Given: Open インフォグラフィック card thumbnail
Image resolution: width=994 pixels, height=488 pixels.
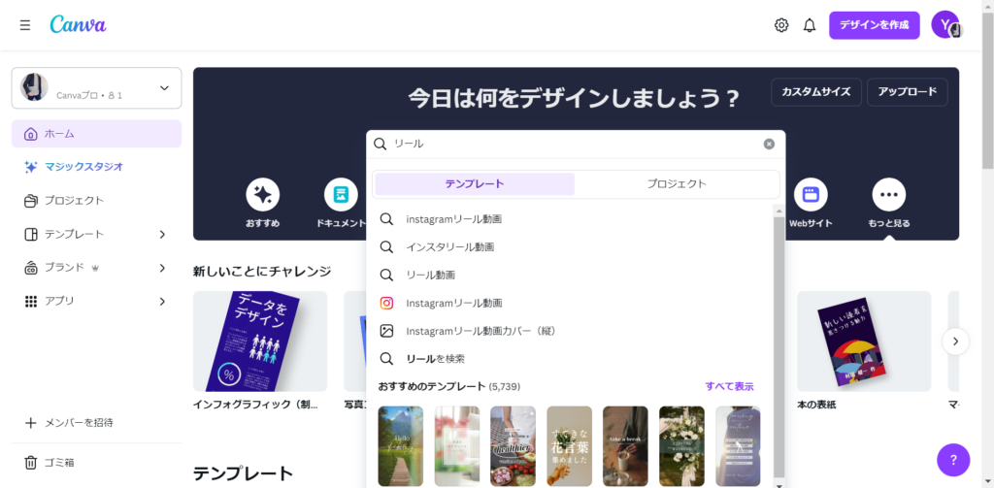Looking at the screenshot, I should [x=260, y=341].
